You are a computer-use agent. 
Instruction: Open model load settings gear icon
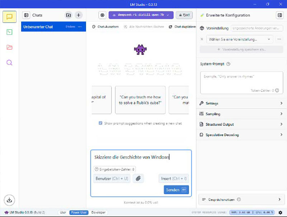[103, 15]
